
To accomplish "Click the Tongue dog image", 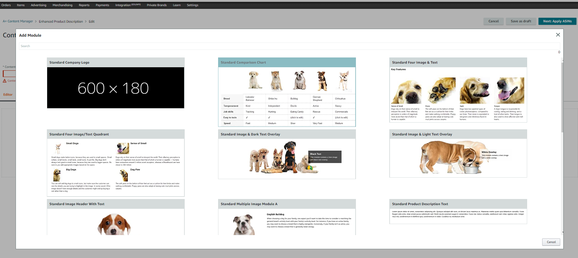I will click(509, 90).
